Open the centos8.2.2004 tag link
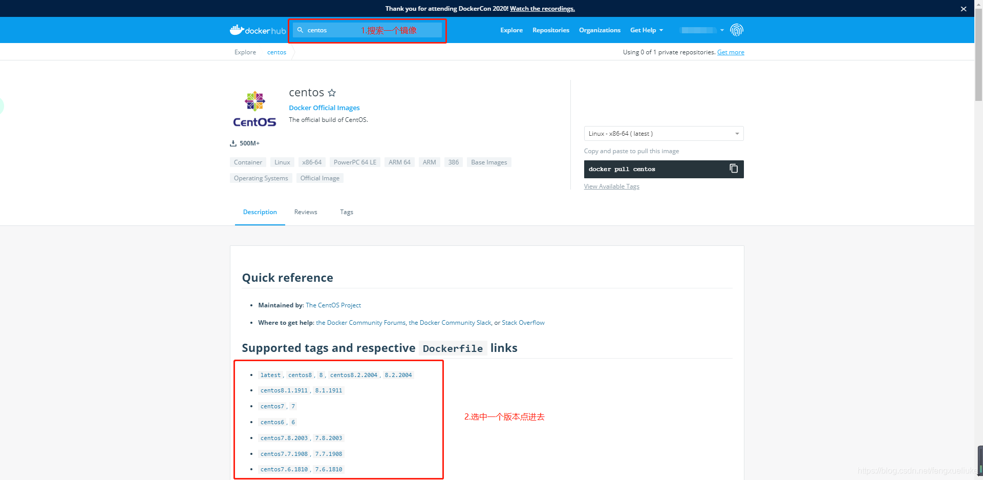Screen dimensions: 983x480 [x=354, y=375]
